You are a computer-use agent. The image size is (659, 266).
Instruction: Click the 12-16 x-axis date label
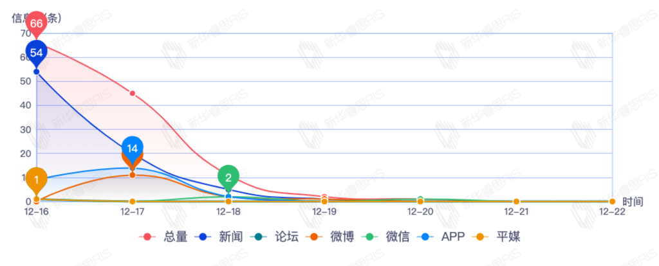[x=37, y=211]
